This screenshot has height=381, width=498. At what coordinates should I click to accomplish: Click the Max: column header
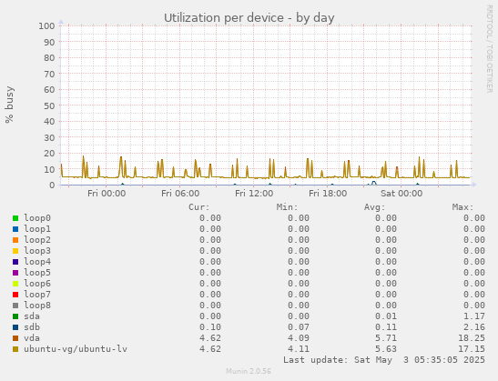pos(462,207)
